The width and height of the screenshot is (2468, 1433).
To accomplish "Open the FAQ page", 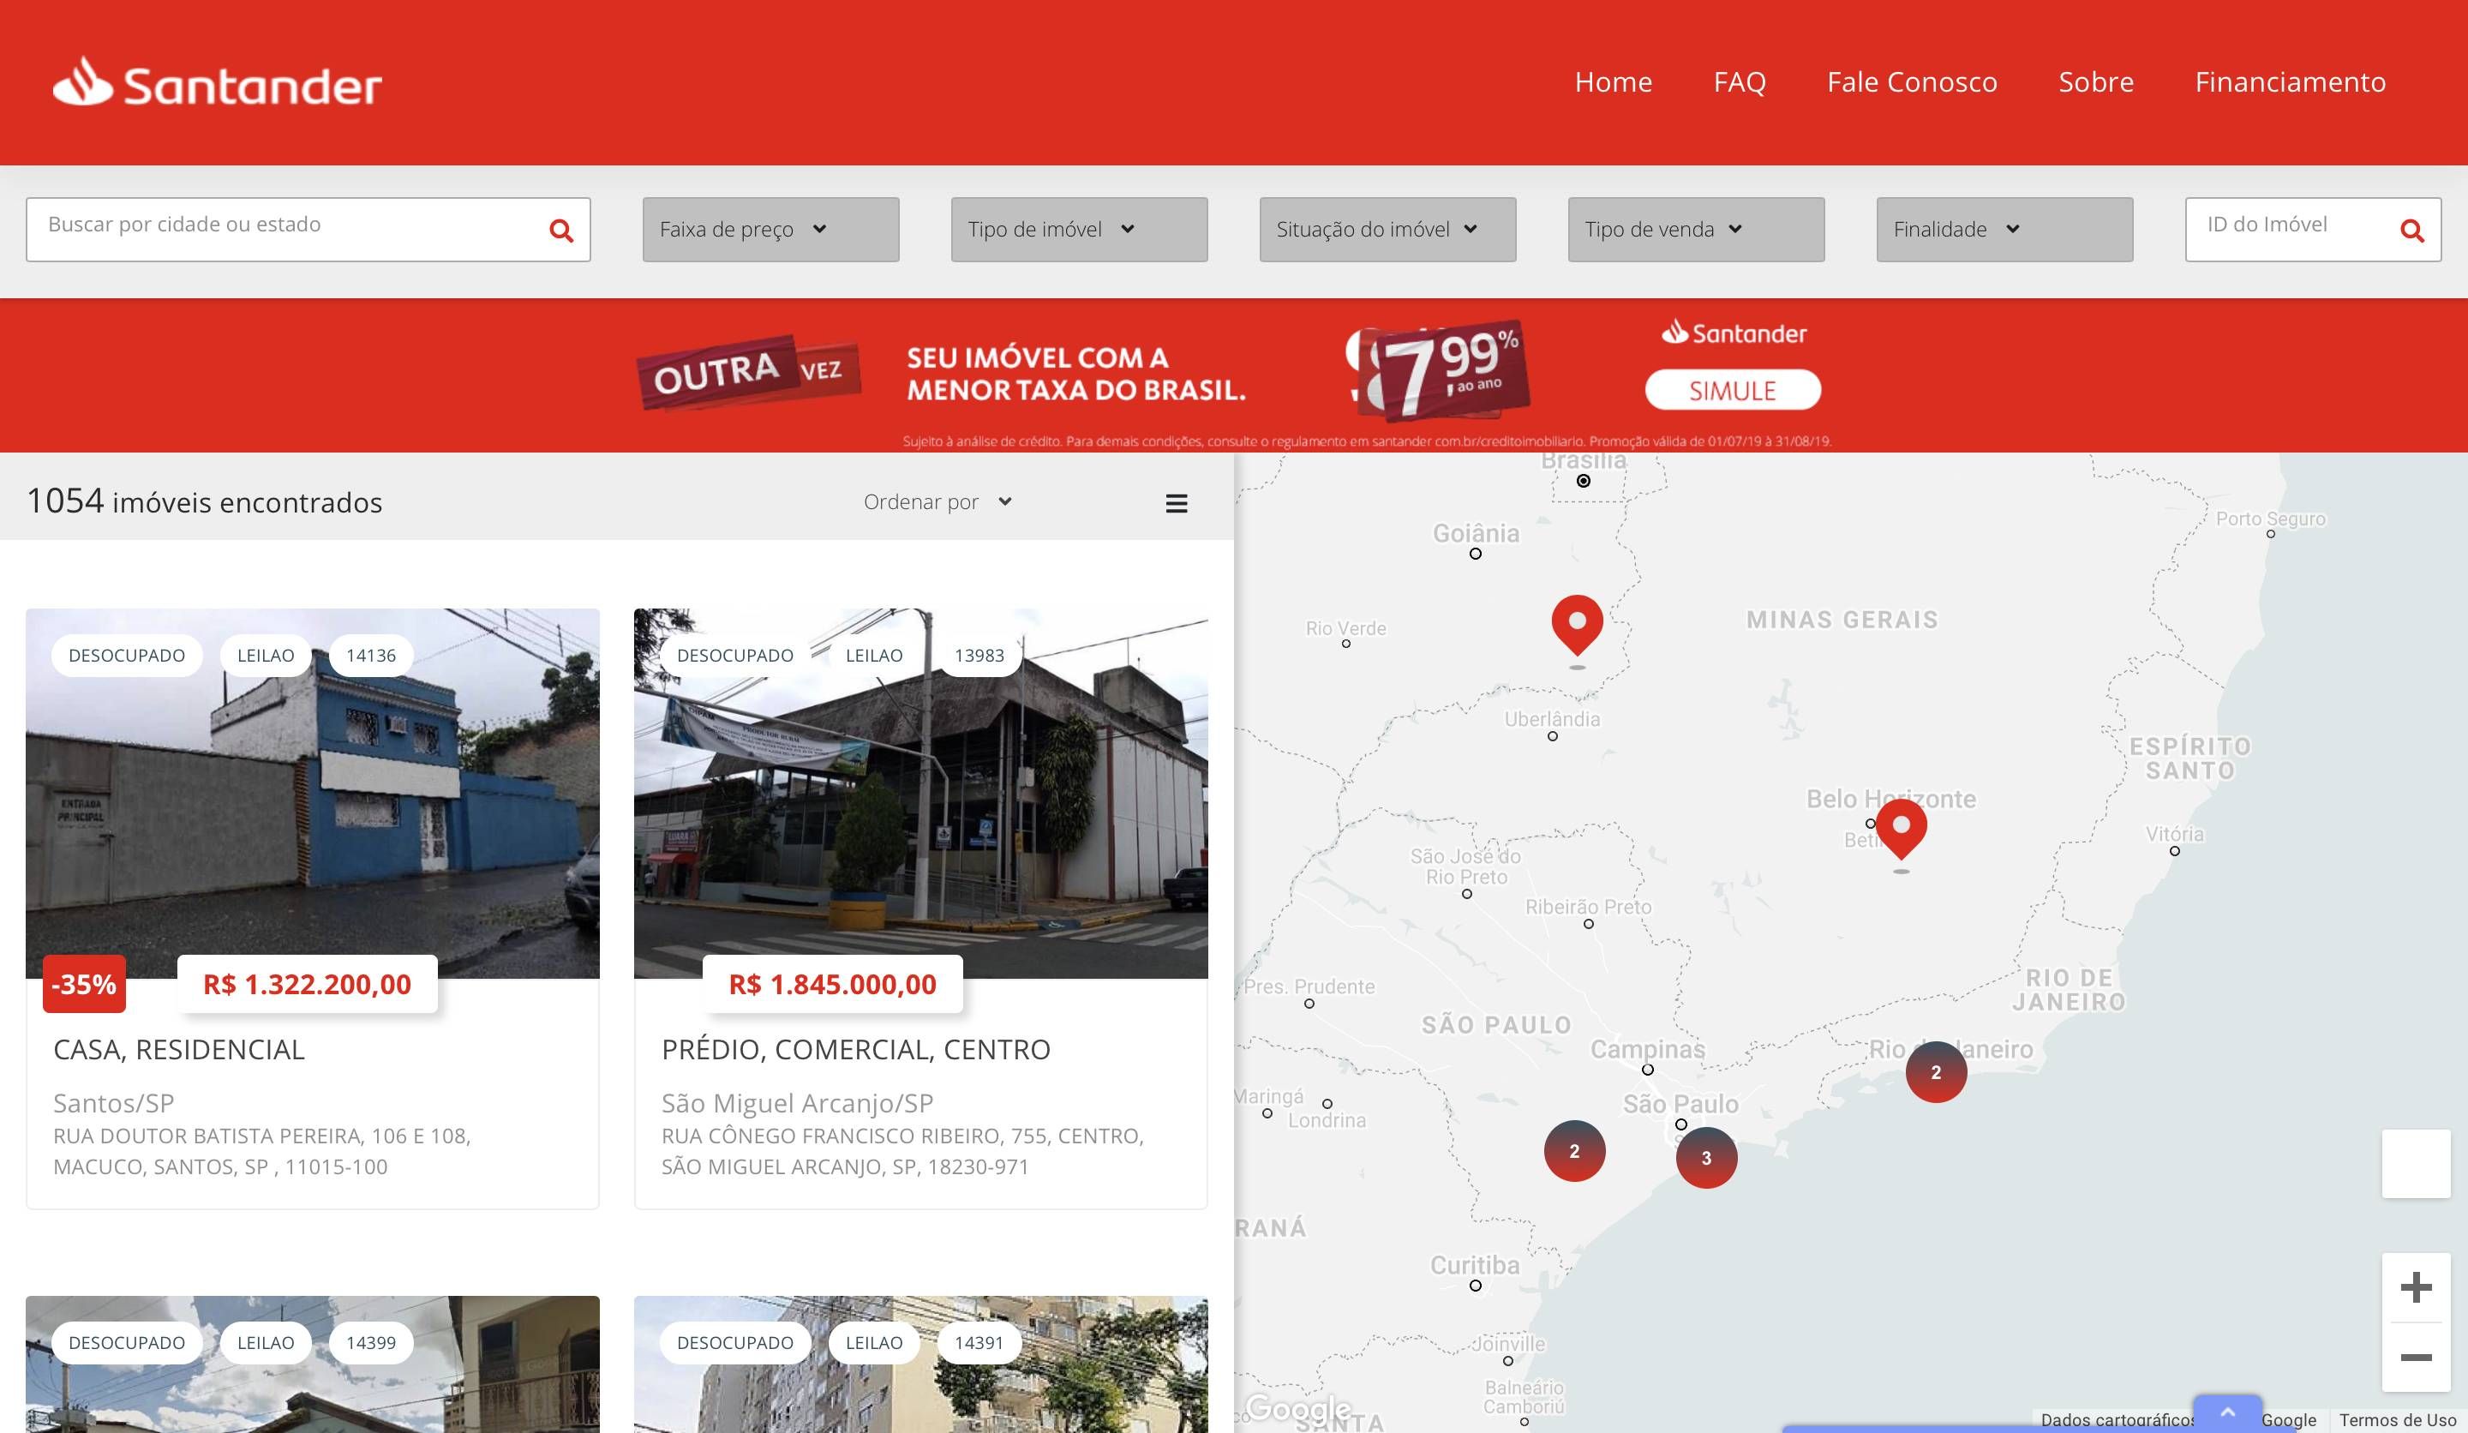I will click(x=1740, y=82).
